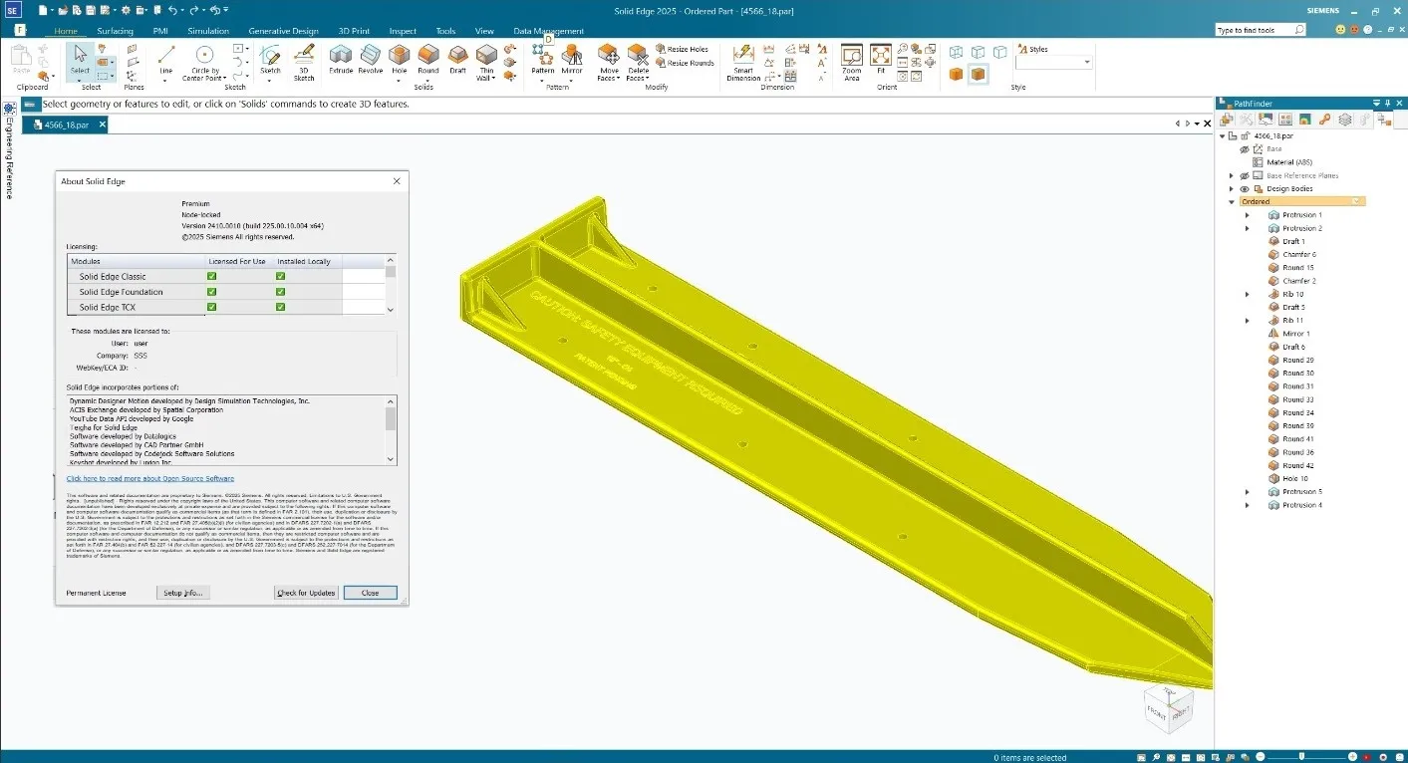Image resolution: width=1408 pixels, height=763 pixels.
Task: Click the orientation view cube
Action: (1168, 711)
